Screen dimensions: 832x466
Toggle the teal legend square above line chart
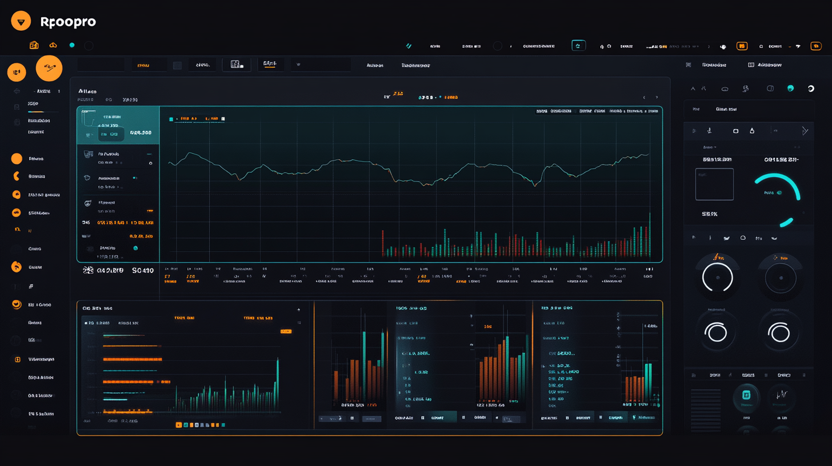click(171, 119)
